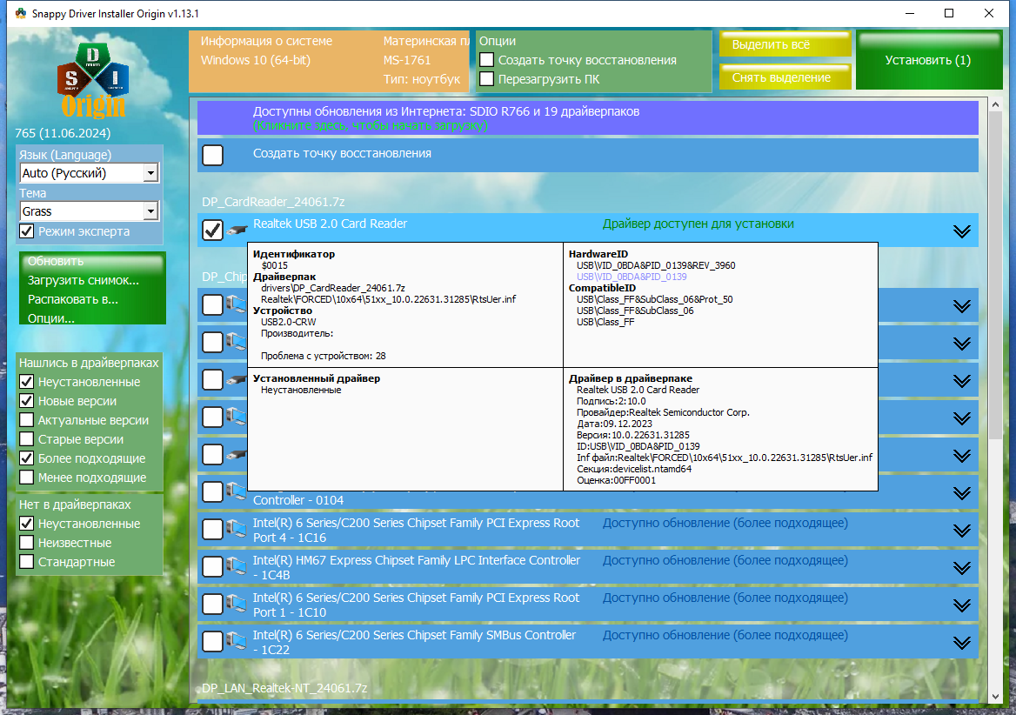
Task: Select the PCI Express Root Port 1 - 1C10 driver checkbox
Action: (212, 605)
